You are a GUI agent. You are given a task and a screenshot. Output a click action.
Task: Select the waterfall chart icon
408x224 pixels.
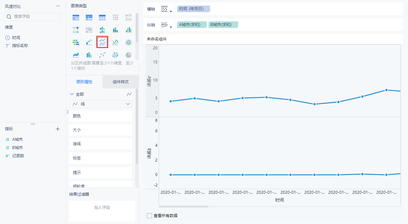pos(89,42)
